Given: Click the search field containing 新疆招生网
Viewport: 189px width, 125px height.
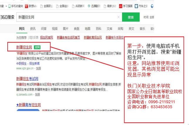Looking at the screenshot, I should coord(65,17).
